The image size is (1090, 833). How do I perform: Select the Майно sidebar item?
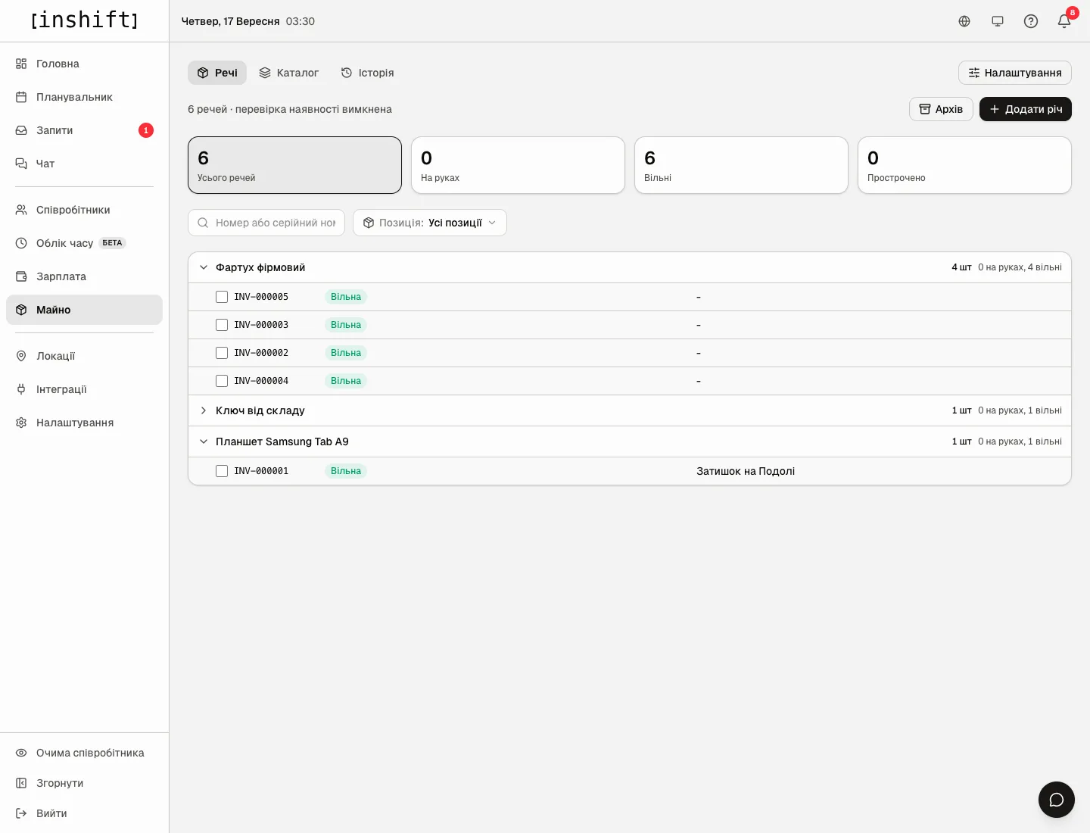(x=84, y=310)
